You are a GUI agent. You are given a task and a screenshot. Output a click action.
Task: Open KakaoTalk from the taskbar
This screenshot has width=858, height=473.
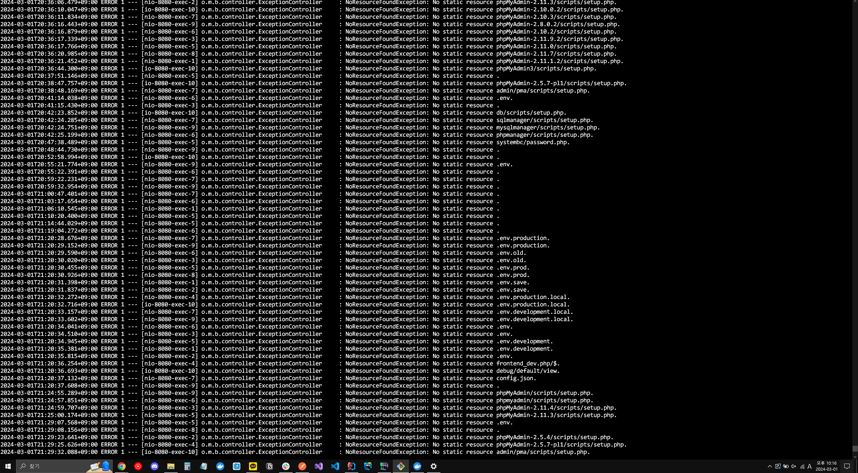(x=253, y=466)
